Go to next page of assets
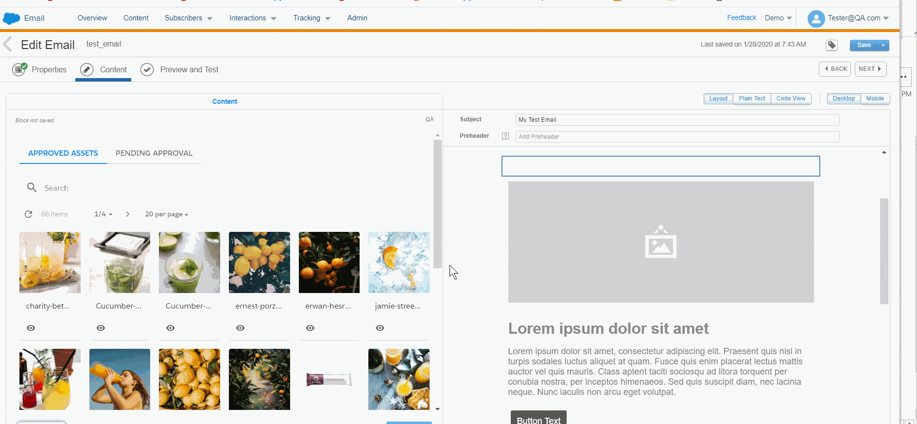 tap(128, 214)
